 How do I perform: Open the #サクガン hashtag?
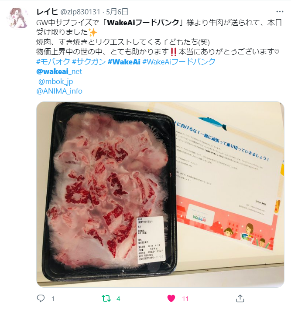pyautogui.click(x=89, y=61)
